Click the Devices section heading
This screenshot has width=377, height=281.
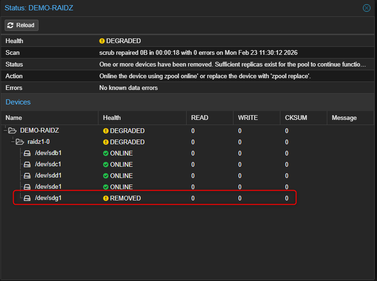pyautogui.click(x=18, y=102)
